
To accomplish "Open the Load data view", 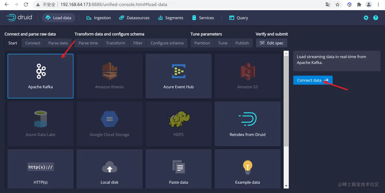I will click(x=58, y=18).
